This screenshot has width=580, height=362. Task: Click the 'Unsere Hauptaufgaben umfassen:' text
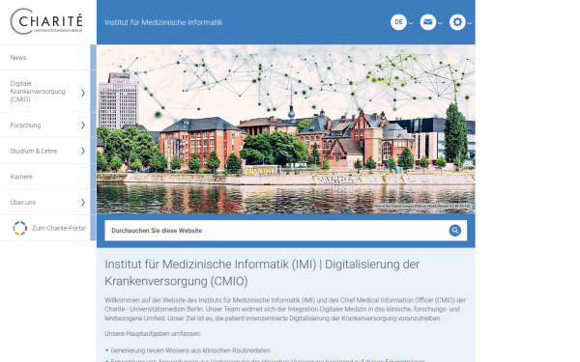(153, 334)
